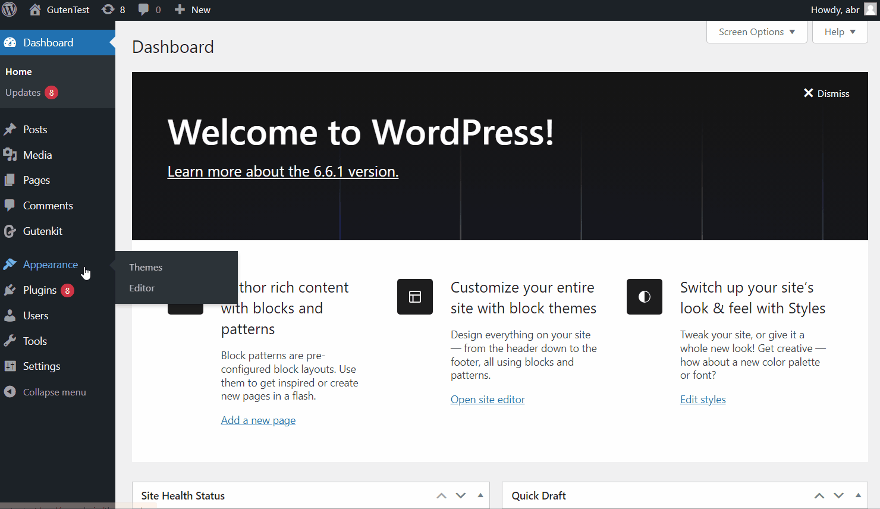Open the Tools menu label
The image size is (880, 509).
coord(35,341)
